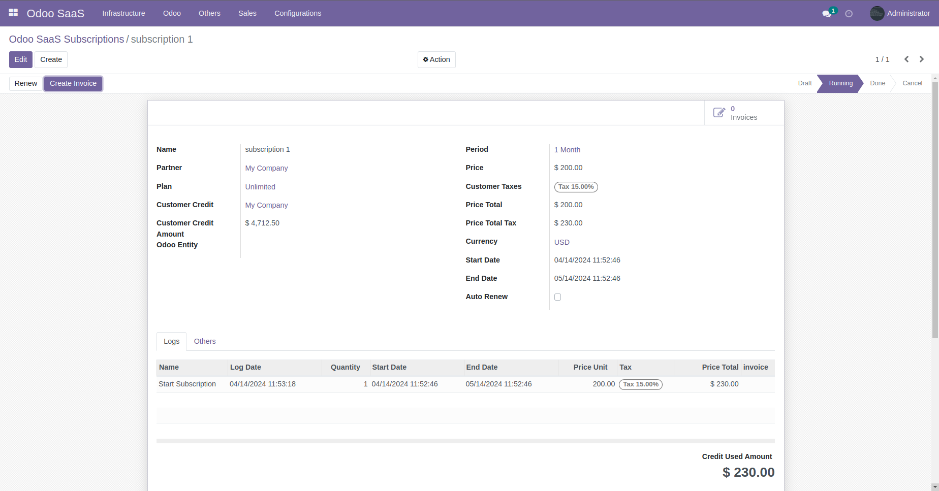Screen dimensions: 939x491
Task: Open the My Company partner link
Action: [266, 168]
